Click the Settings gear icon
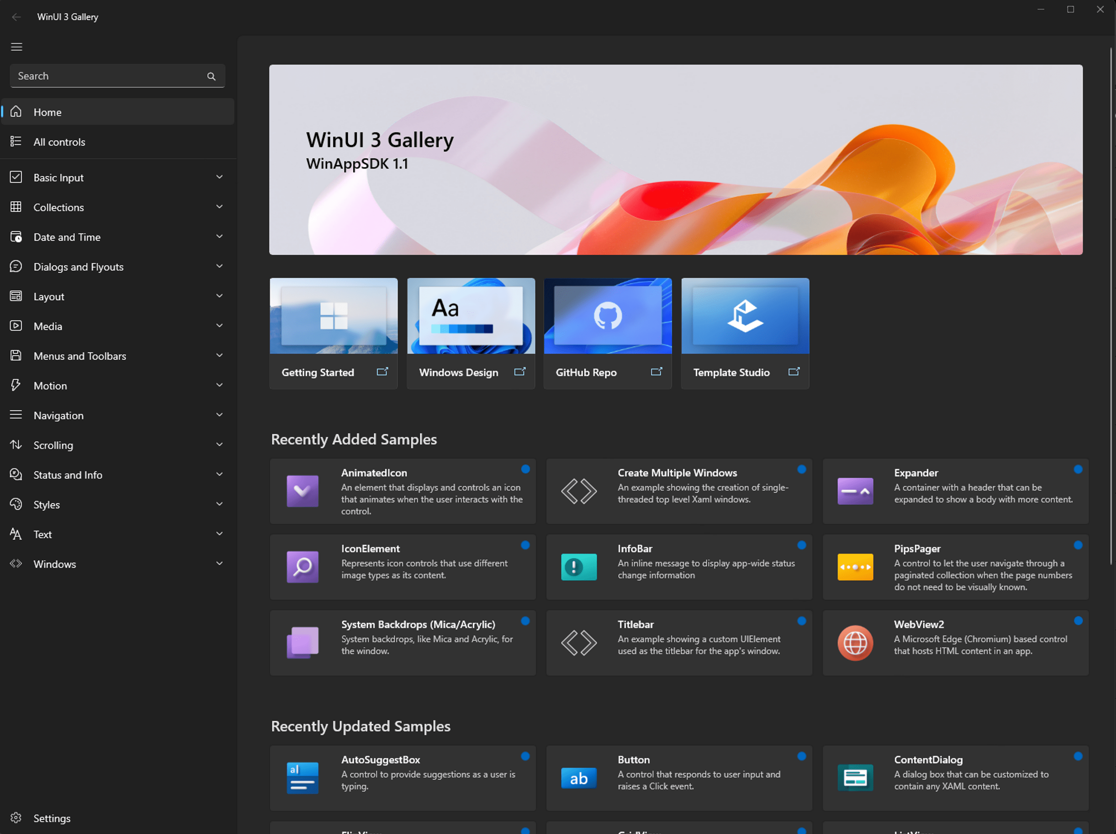The width and height of the screenshot is (1116, 834). (x=16, y=818)
